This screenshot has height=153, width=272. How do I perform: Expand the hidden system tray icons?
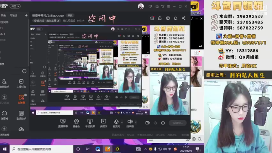[146, 149]
